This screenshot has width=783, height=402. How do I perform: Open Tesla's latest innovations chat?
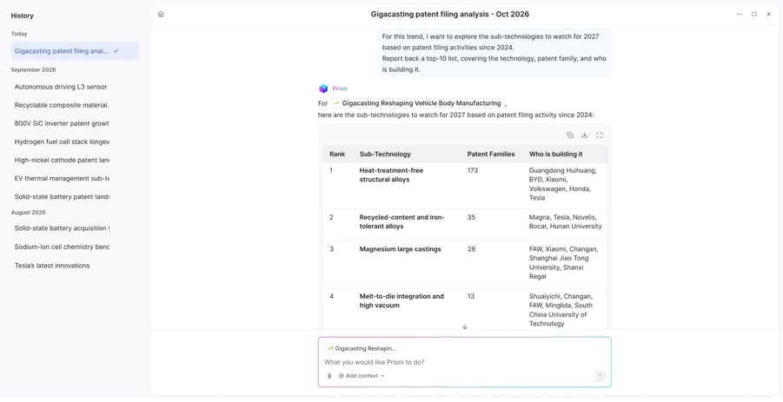click(x=52, y=266)
